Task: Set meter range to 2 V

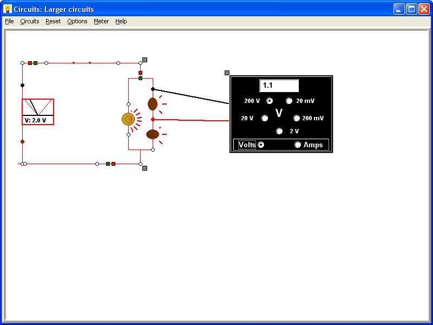Action: point(279,131)
